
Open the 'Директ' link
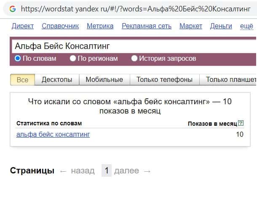pos(23,26)
